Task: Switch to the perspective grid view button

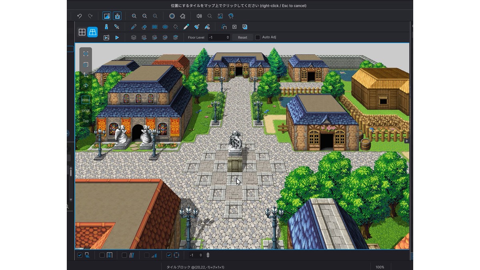Action: point(92,32)
